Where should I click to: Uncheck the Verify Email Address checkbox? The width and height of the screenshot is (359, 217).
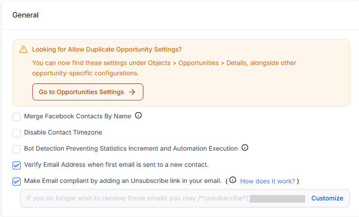17,165
